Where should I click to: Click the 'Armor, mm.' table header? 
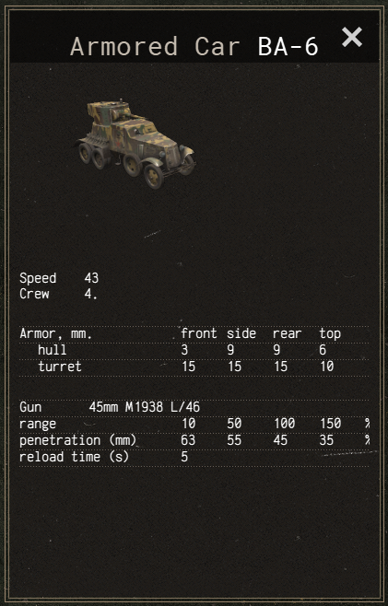[x=56, y=334]
